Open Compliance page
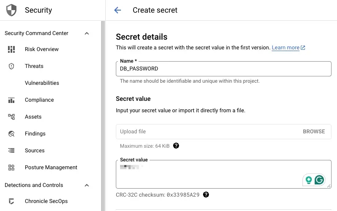Viewport: 337px width, 211px height. click(x=39, y=100)
